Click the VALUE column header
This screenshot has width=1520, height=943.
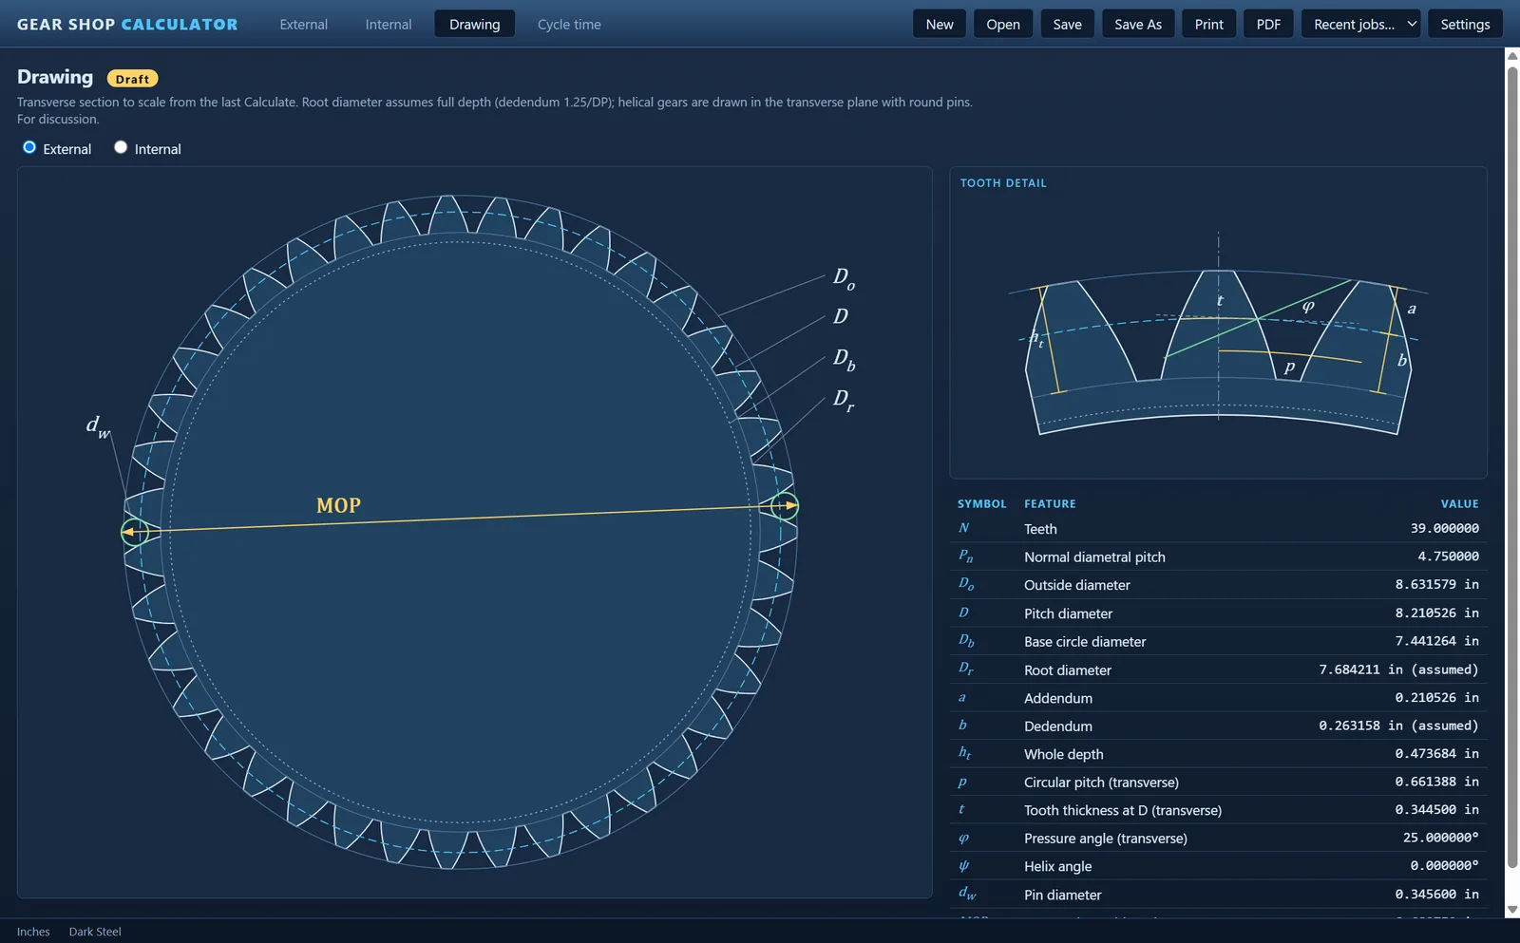coord(1459,503)
